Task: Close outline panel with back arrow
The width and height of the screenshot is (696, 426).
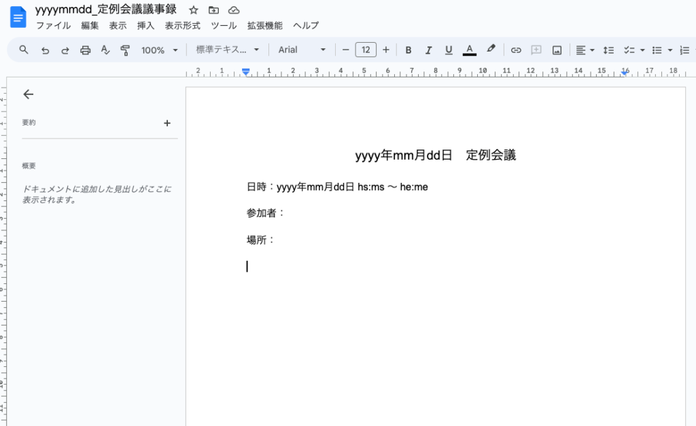Action: point(28,94)
